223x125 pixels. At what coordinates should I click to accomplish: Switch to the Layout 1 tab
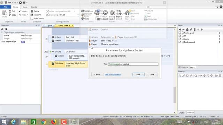coord(50,26)
